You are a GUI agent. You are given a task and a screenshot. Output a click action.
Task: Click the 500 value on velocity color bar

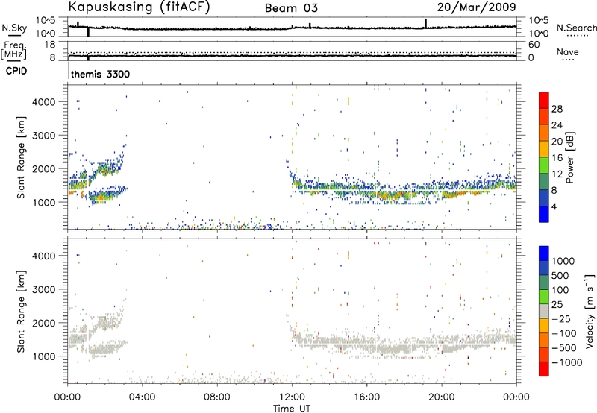(560, 275)
